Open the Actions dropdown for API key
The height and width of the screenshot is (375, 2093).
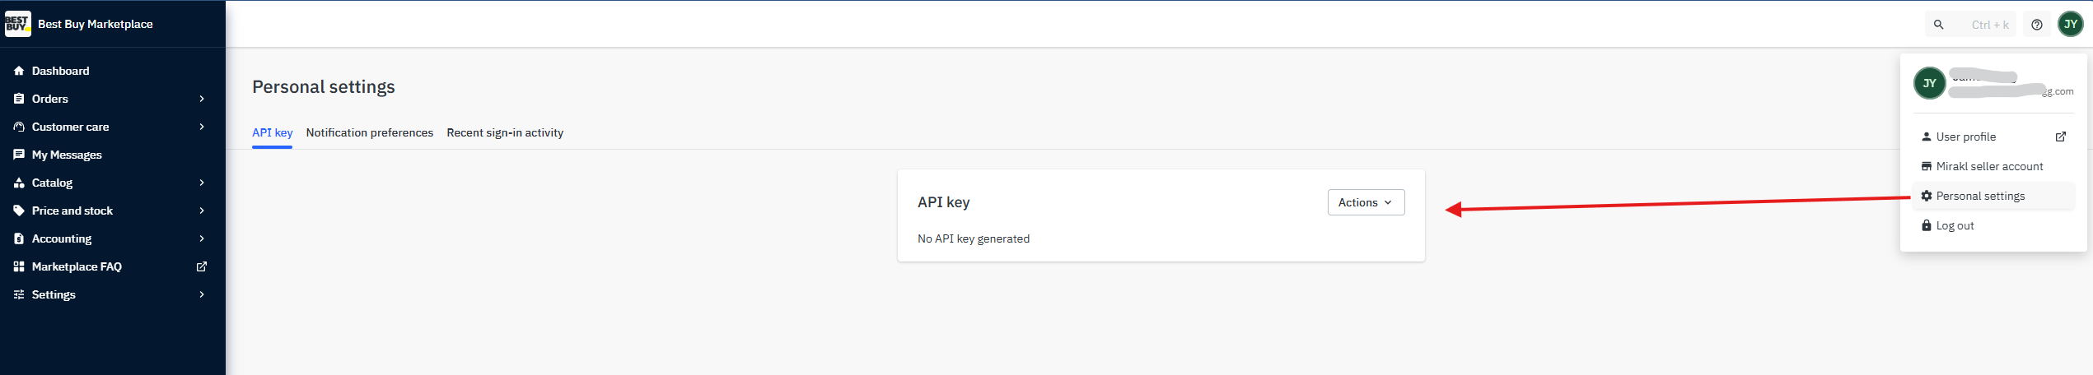pyautogui.click(x=1365, y=202)
